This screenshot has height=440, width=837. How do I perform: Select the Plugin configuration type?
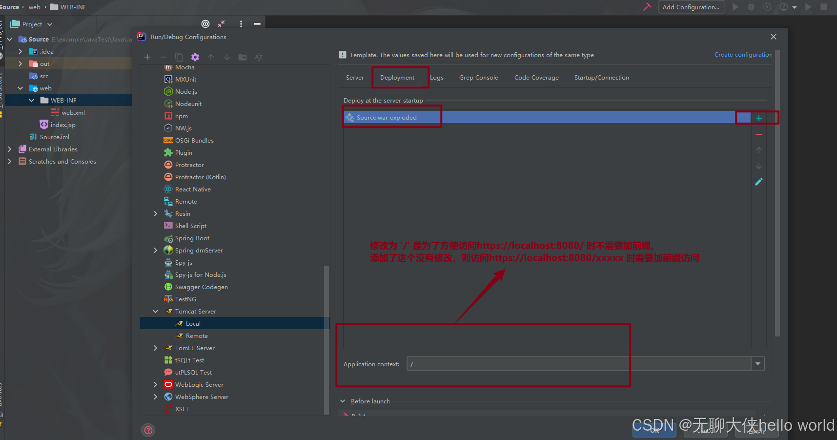[x=184, y=153]
